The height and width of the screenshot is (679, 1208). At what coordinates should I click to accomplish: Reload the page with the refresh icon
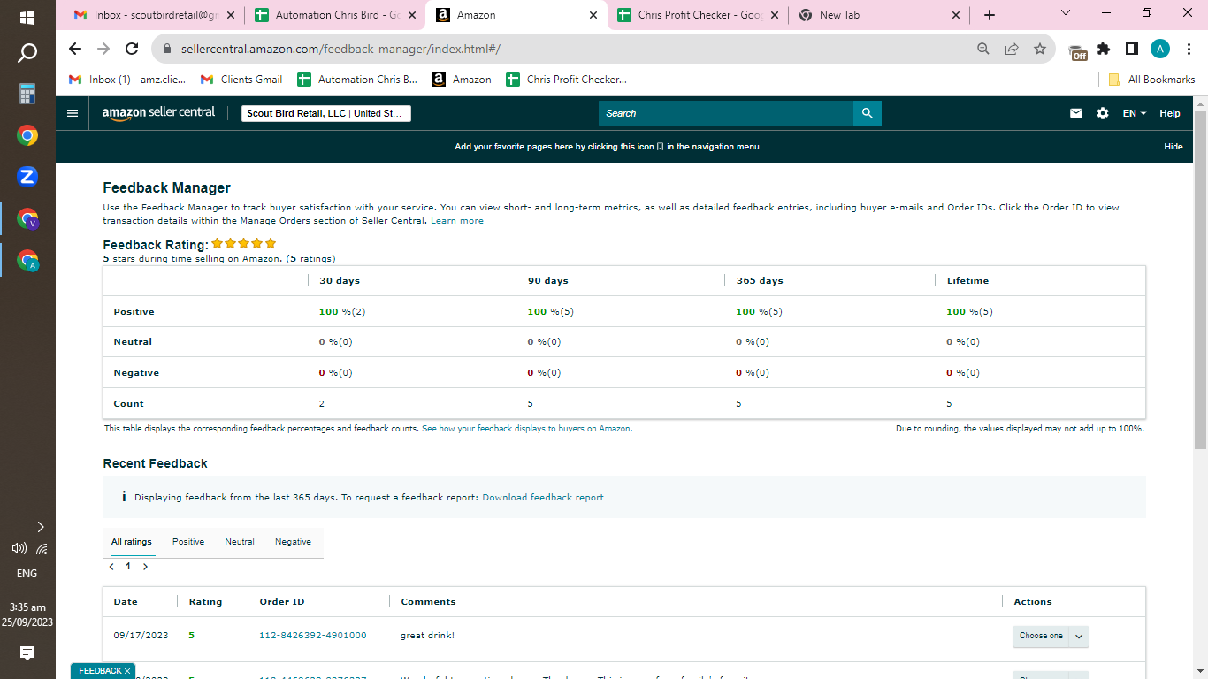point(132,50)
